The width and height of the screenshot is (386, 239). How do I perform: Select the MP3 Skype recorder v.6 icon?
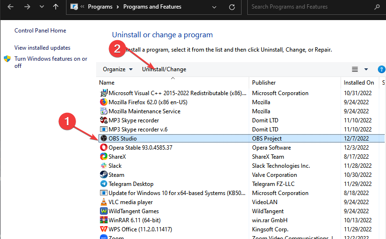(104, 130)
